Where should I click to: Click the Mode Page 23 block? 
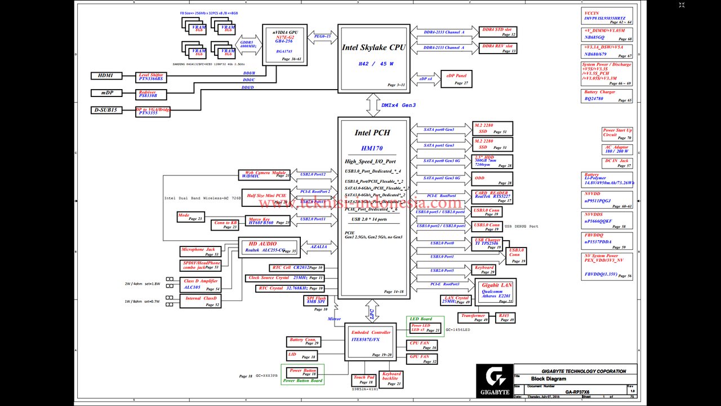[x=190, y=217]
